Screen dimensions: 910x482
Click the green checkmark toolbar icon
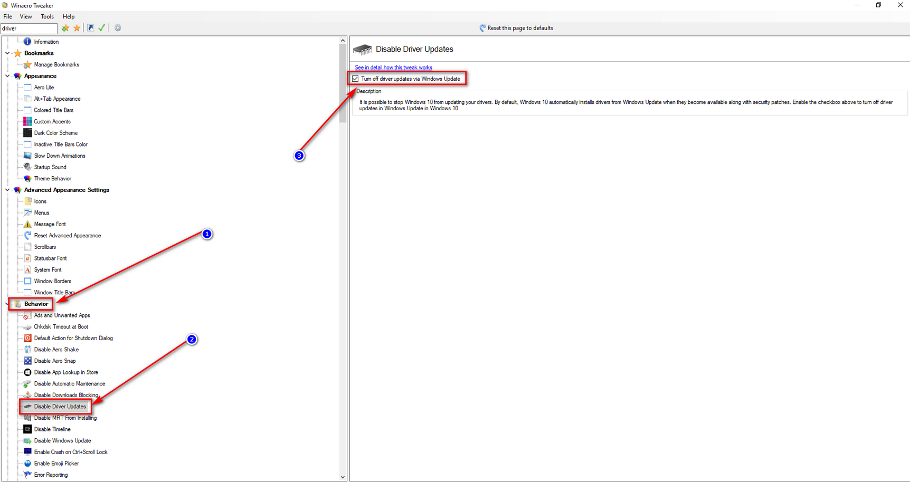pos(102,28)
